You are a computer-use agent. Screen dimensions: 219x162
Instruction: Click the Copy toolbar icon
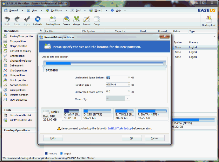click(x=97, y=21)
